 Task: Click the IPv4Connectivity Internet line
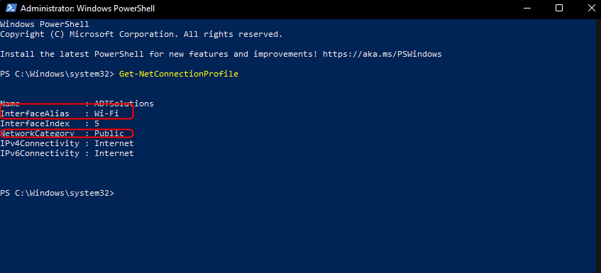67,143
